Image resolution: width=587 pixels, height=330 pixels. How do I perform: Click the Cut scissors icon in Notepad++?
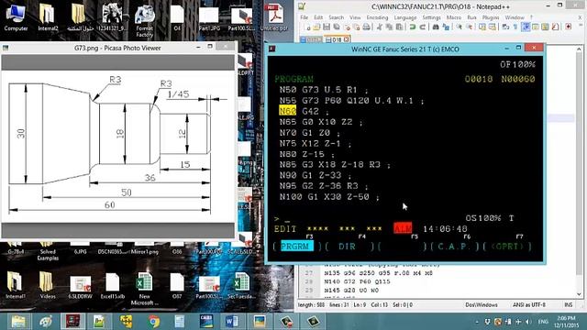coord(379,27)
